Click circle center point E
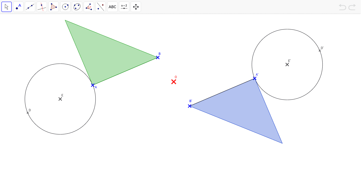The image size is (361, 169). tap(60, 99)
